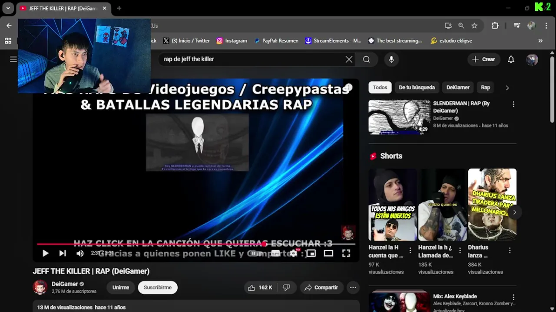The image size is (556, 312).
Task: Select the Todos filter chip
Action: click(x=380, y=88)
